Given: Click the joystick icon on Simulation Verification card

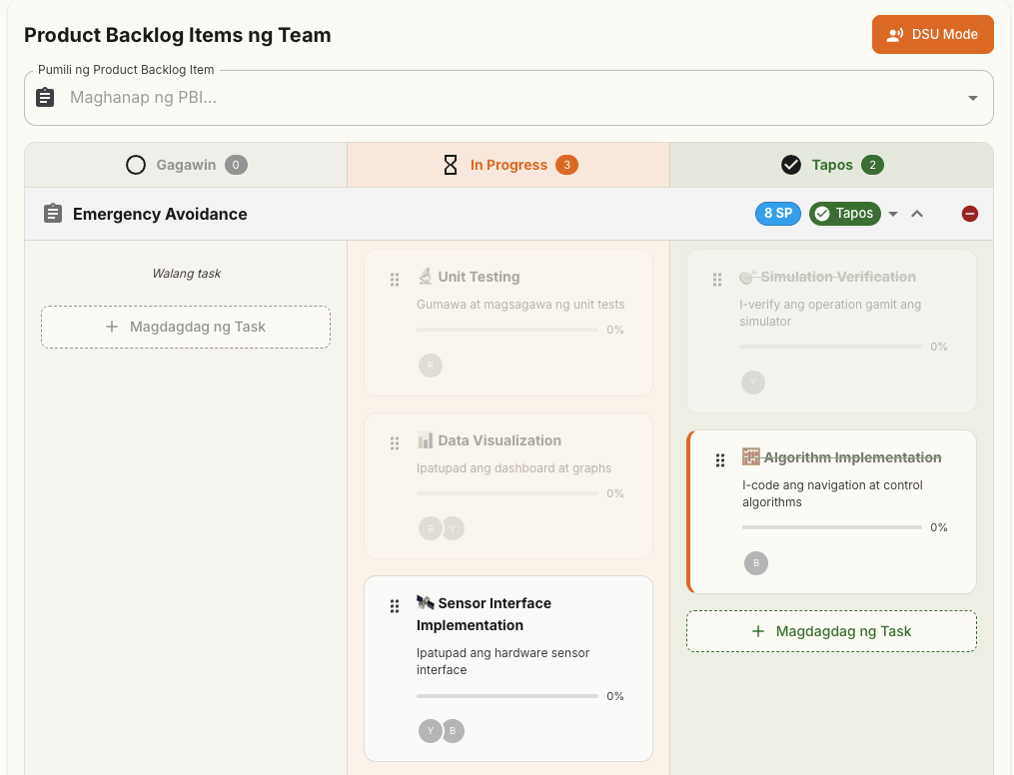Looking at the screenshot, I should (748, 276).
